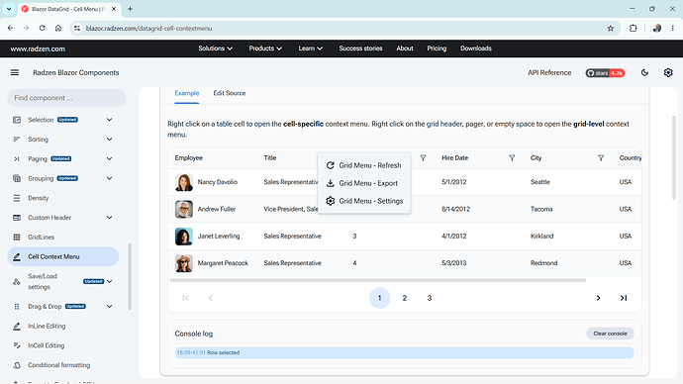Toggle dark mode moon icon
The image size is (683, 384).
click(644, 72)
